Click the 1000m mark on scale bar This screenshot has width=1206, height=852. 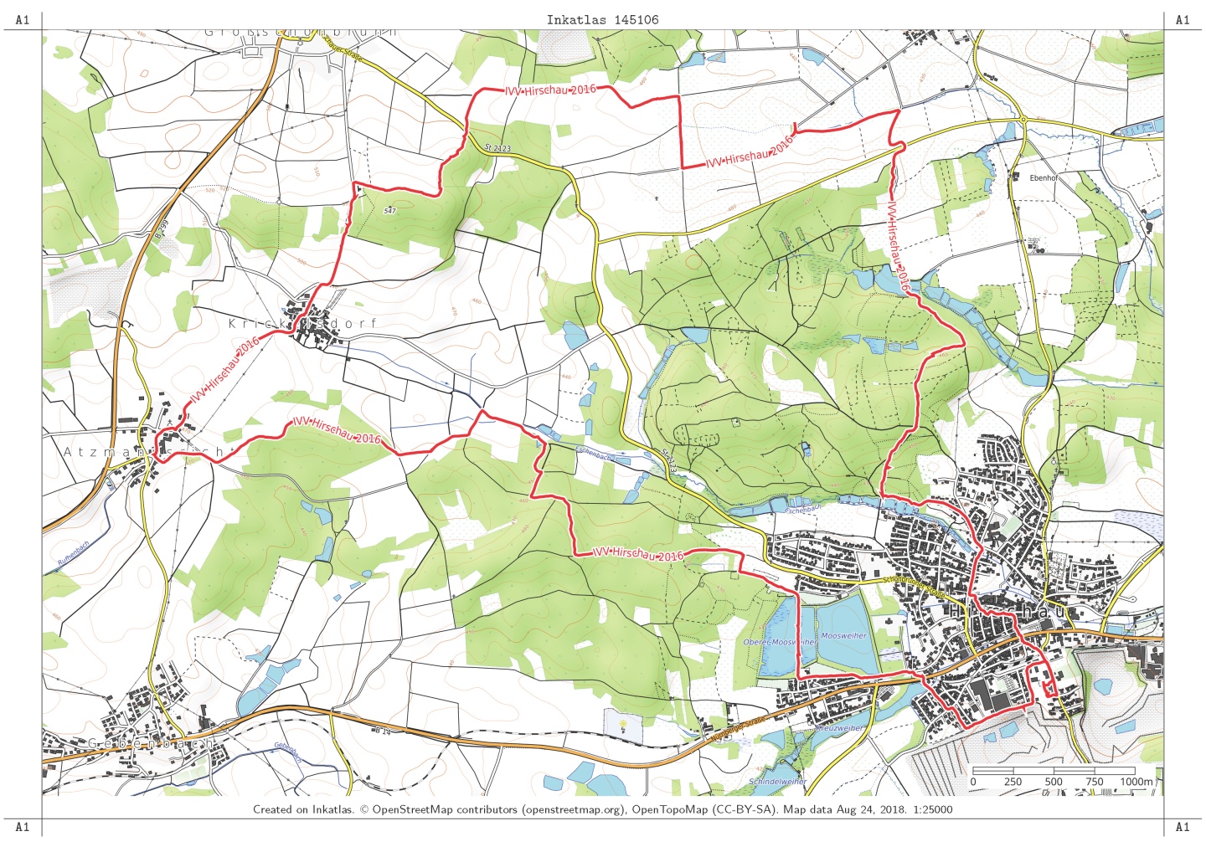(1136, 782)
